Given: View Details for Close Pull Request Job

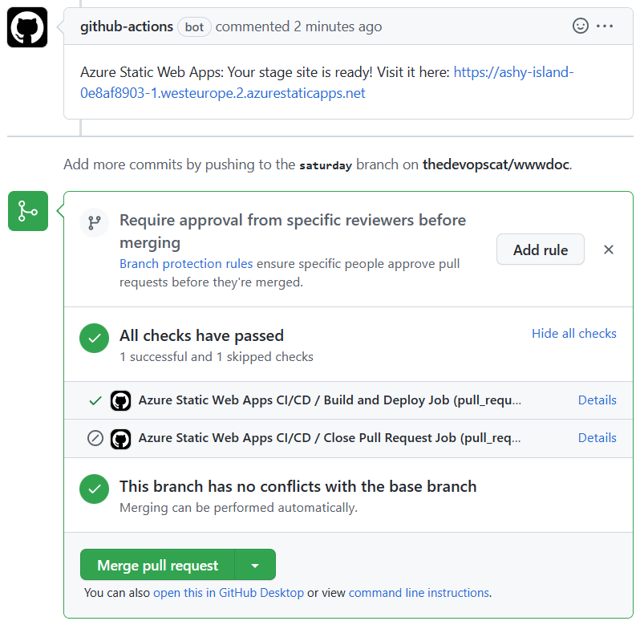Looking at the screenshot, I should click(597, 437).
